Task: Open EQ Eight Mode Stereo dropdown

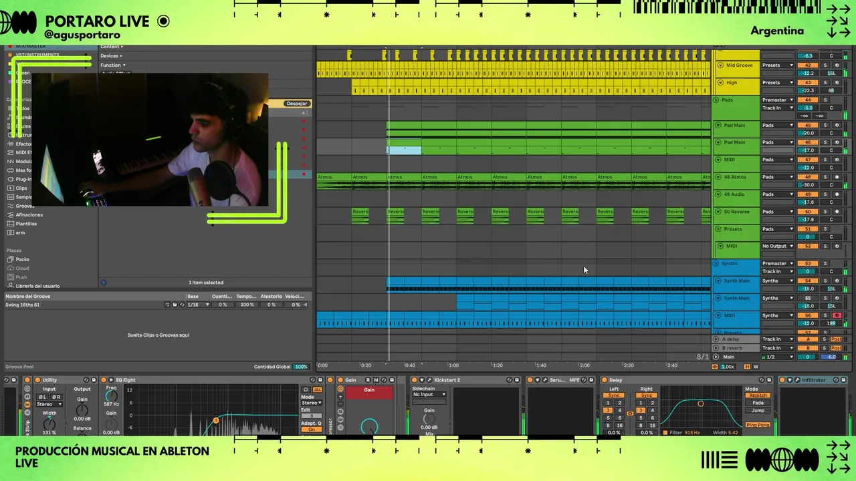Action: pyautogui.click(x=311, y=403)
